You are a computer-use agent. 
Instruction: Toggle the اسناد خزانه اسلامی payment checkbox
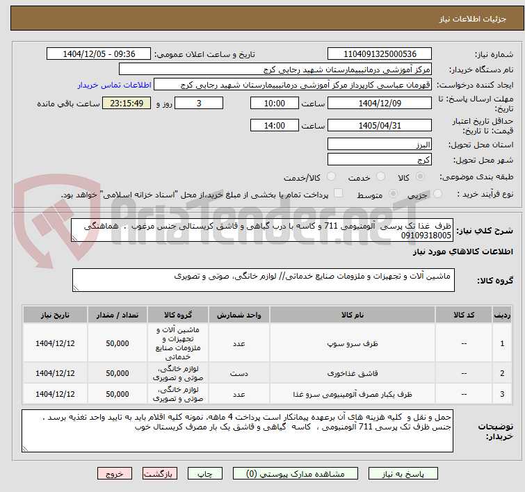click(x=339, y=192)
